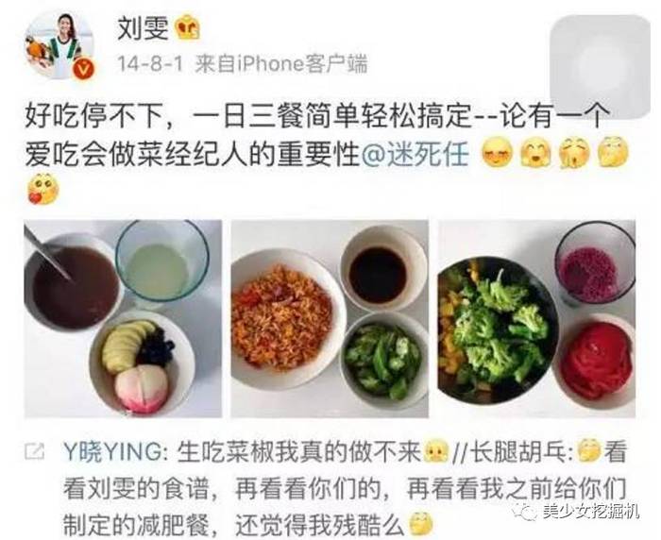Tap the first blushing smile emoji after @迷死任
This screenshot has width=661, height=540.
point(497,153)
